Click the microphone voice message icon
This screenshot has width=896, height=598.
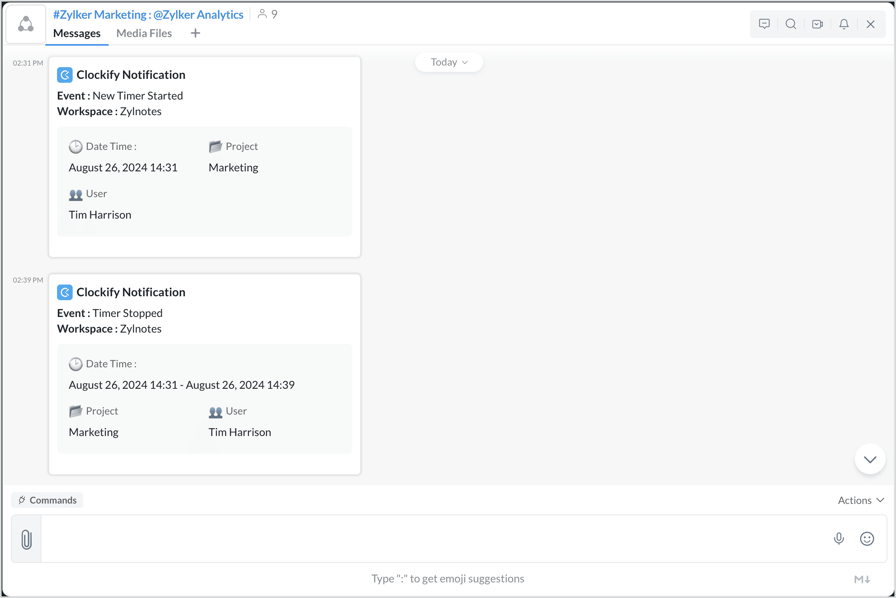tap(839, 539)
